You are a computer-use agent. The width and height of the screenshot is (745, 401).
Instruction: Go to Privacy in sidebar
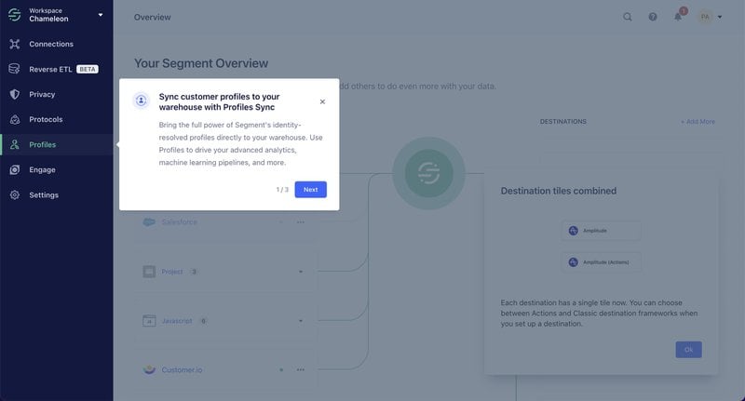42,94
